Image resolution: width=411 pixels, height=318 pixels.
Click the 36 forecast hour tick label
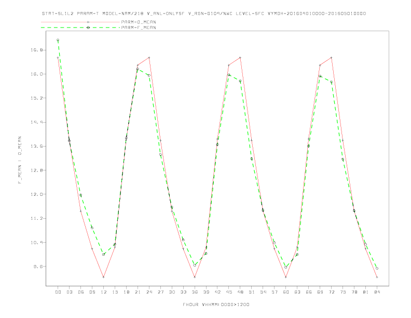[x=195, y=292]
